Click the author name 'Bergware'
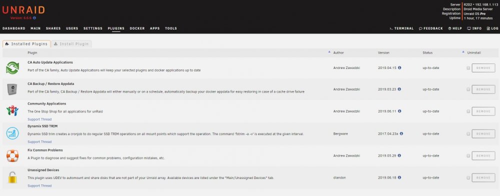The height and width of the screenshot is (196, 500). click(340, 134)
